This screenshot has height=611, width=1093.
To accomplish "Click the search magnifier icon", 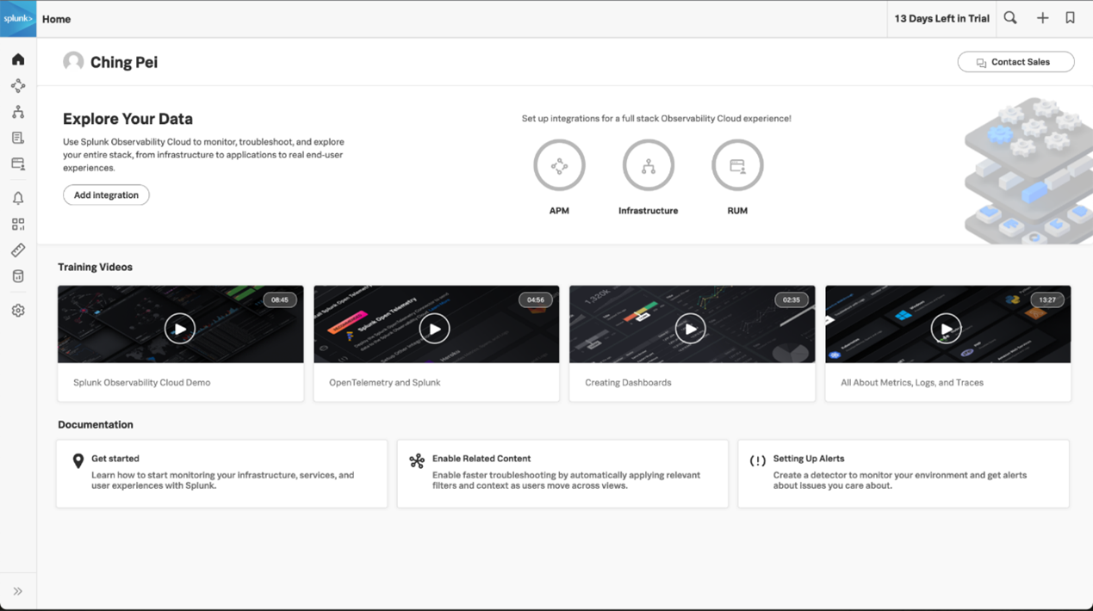I will coord(1010,18).
